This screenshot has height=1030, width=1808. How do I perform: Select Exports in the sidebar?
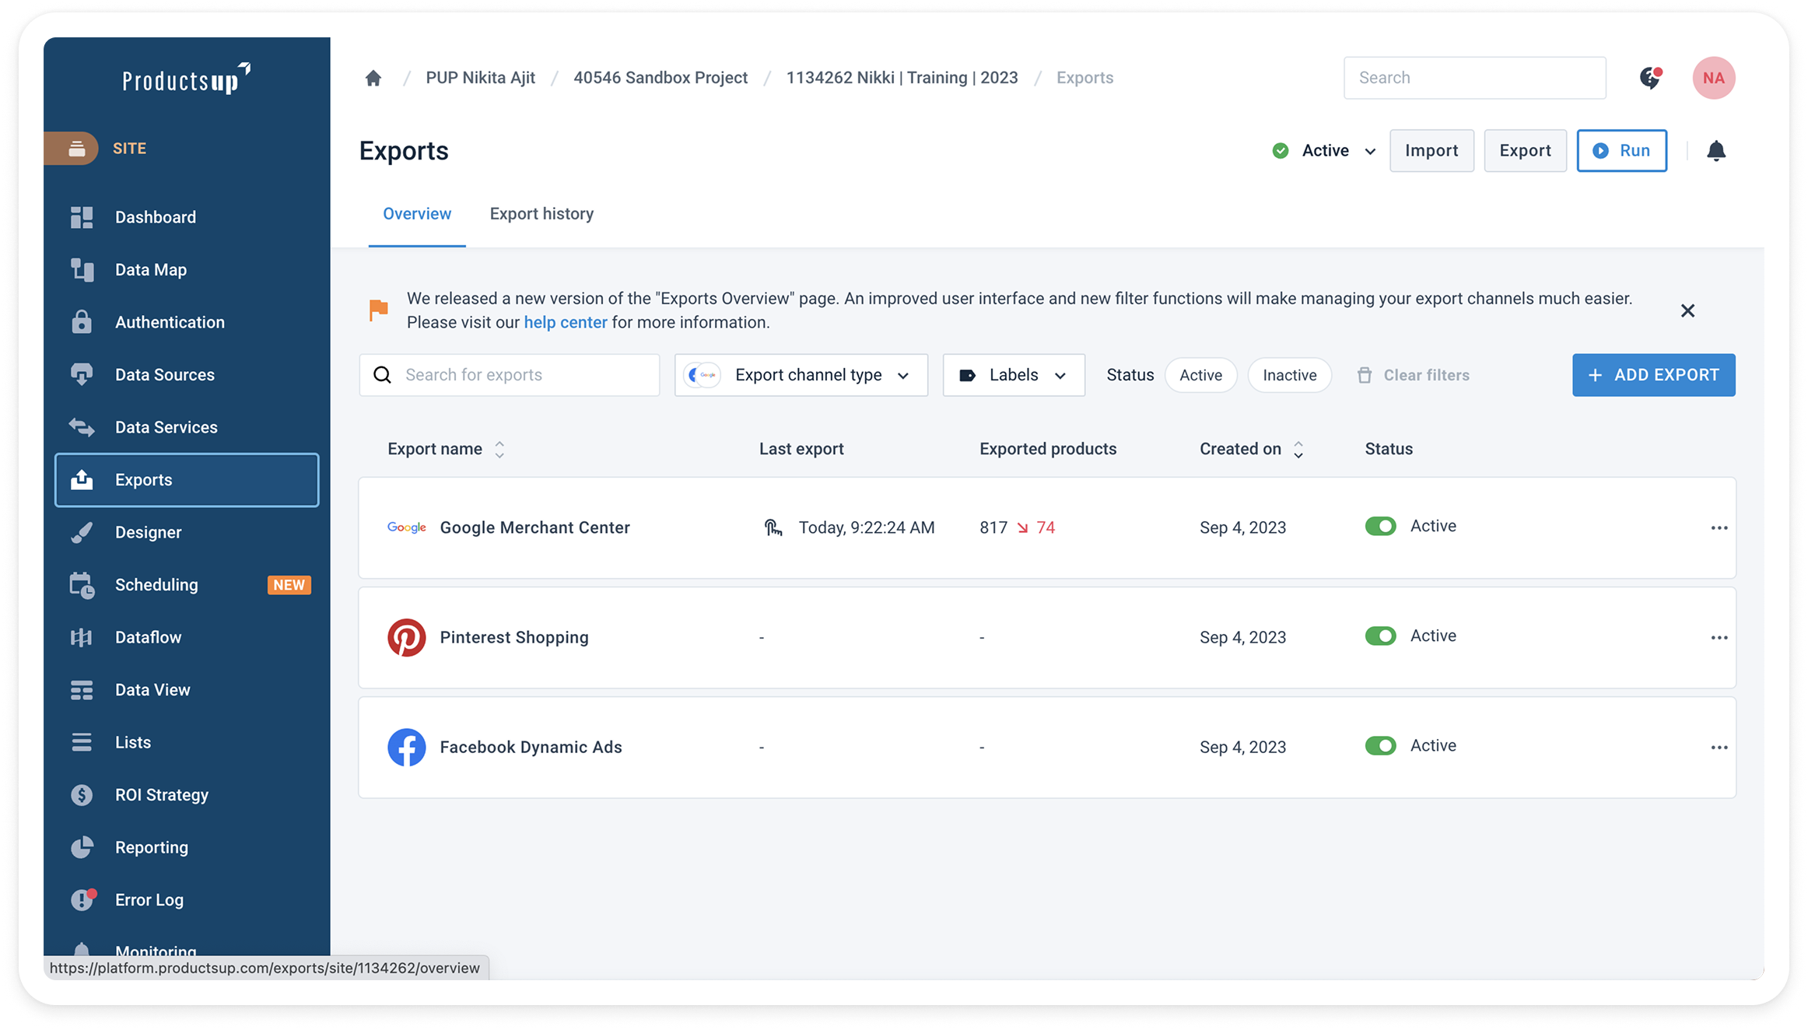(187, 480)
